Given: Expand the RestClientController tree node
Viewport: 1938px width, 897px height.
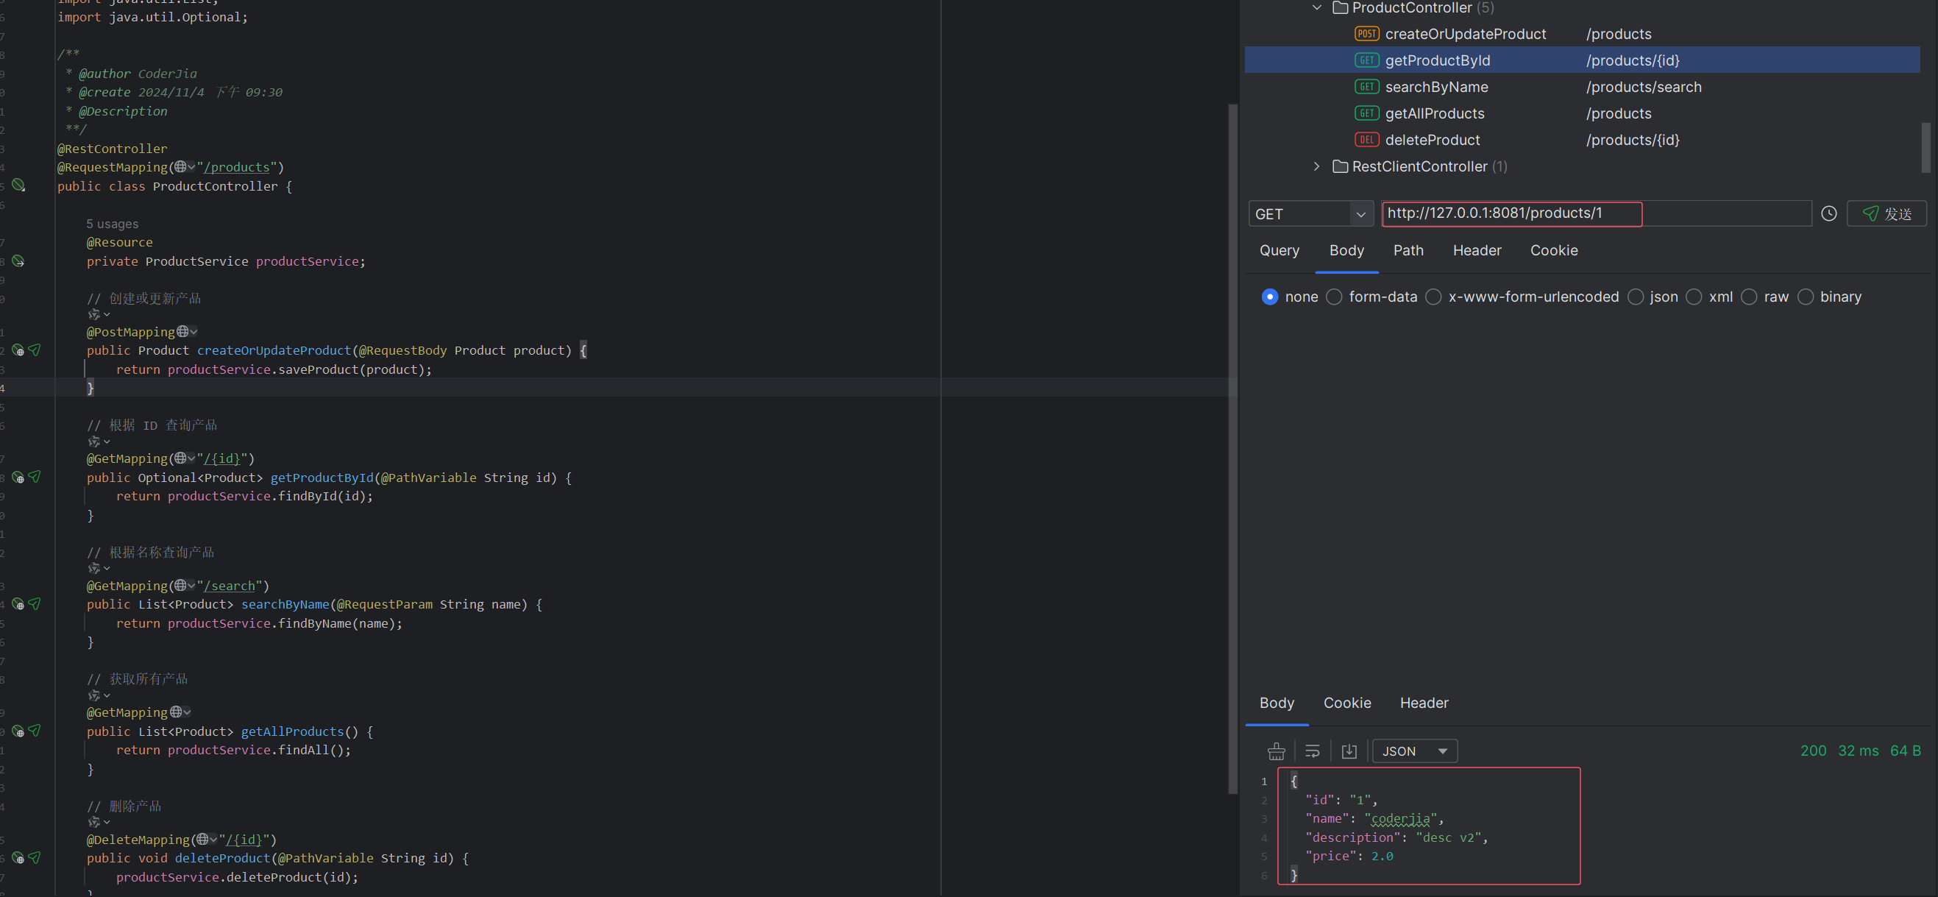Looking at the screenshot, I should tap(1316, 166).
